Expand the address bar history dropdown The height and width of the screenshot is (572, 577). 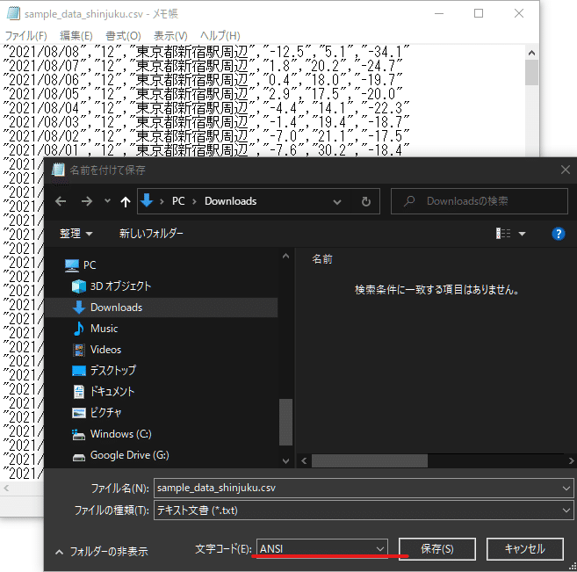[337, 202]
